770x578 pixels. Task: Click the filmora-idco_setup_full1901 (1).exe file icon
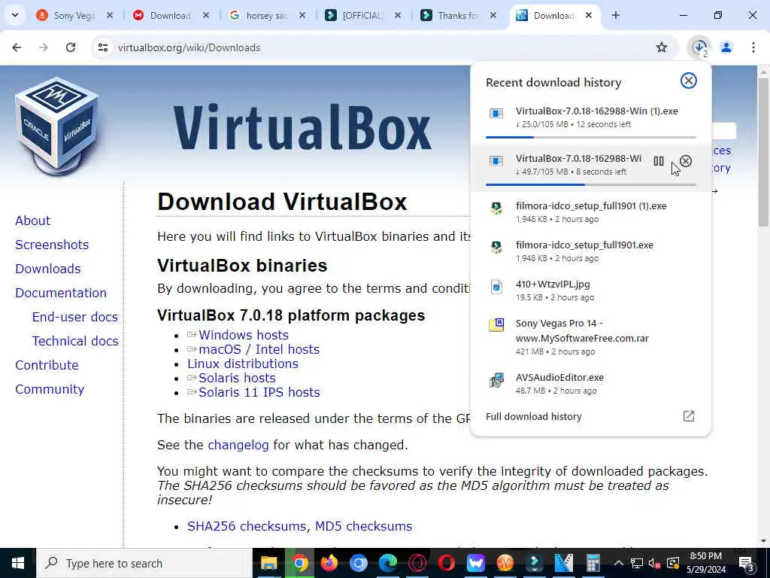click(496, 209)
